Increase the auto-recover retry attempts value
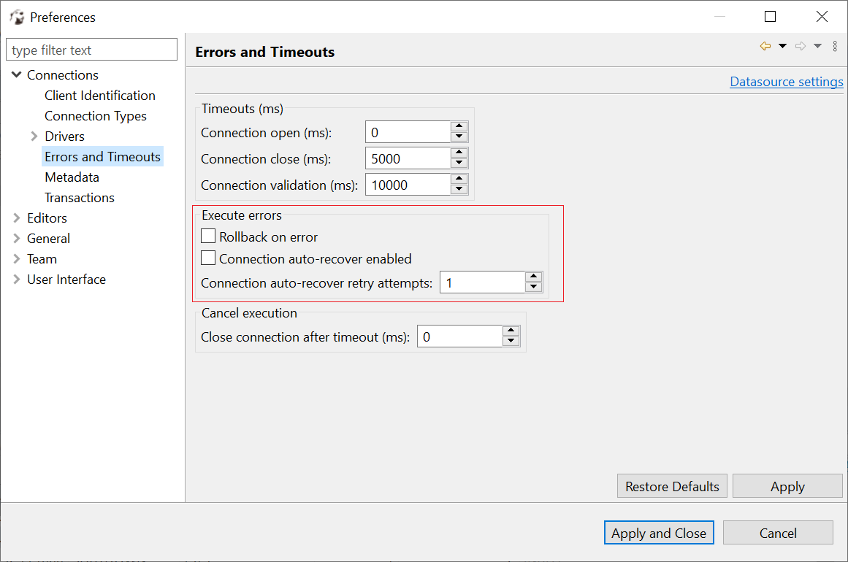Screen dimensions: 848x562 [534, 277]
